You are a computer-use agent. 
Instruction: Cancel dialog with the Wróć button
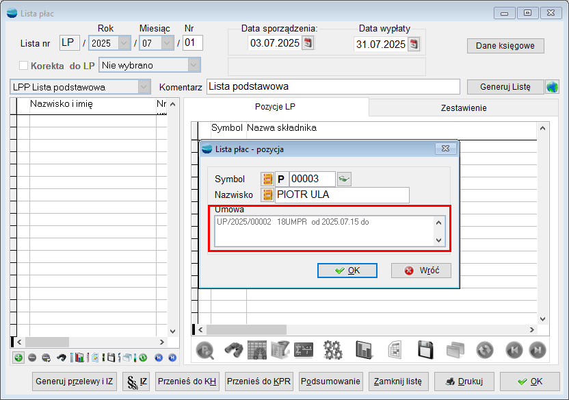click(x=421, y=271)
